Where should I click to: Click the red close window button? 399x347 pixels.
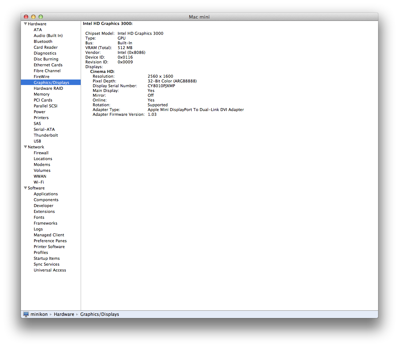pos(26,17)
